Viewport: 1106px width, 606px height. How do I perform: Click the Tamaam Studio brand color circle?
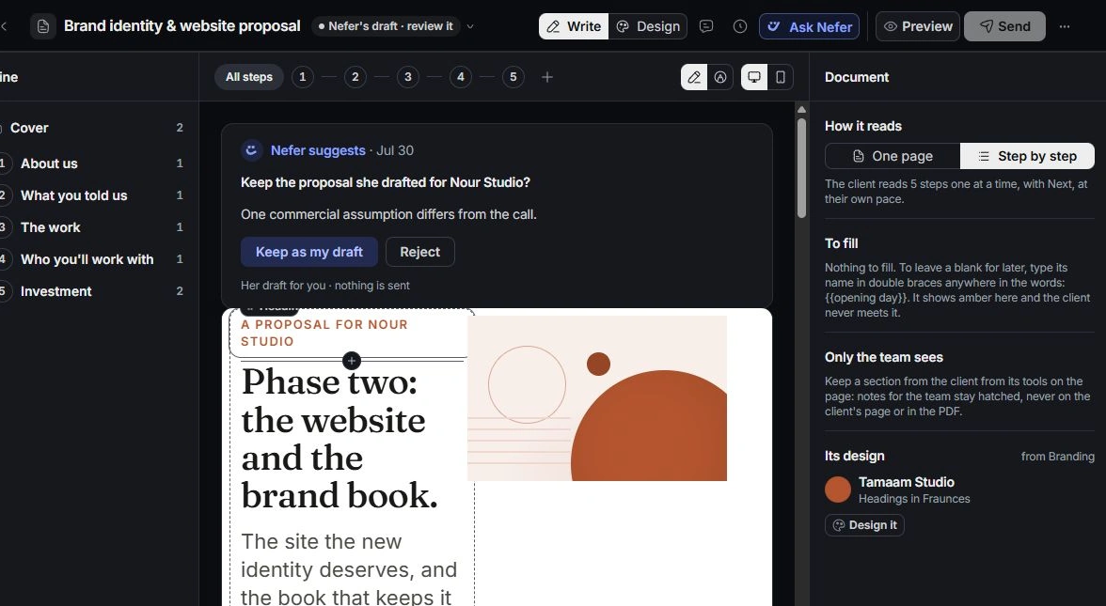coord(838,489)
